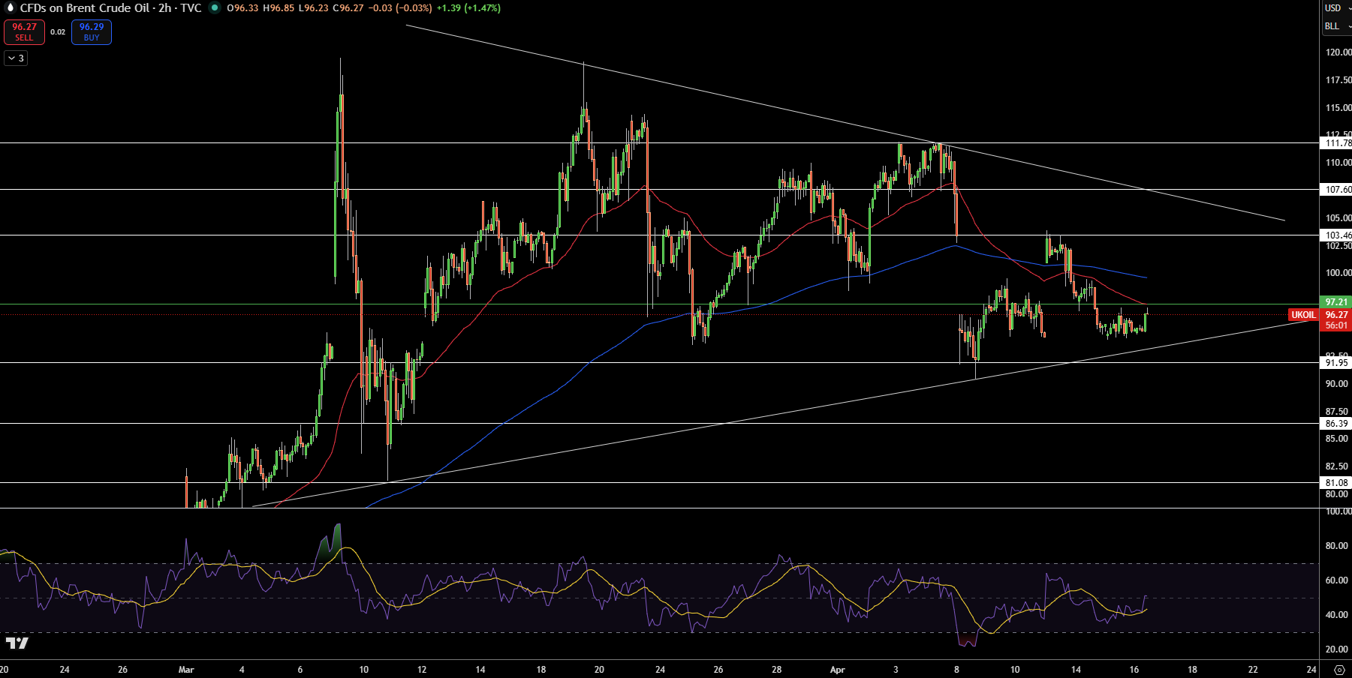The height and width of the screenshot is (678, 1352).
Task: Click the RSI 20.00 scale label
Action: click(1336, 649)
